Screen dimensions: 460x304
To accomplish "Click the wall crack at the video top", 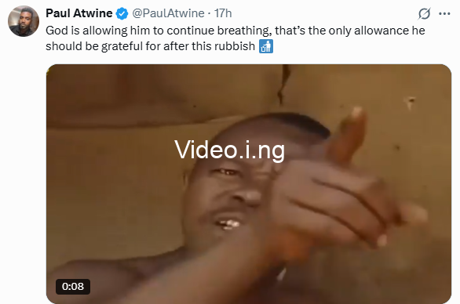I will tap(283, 84).
